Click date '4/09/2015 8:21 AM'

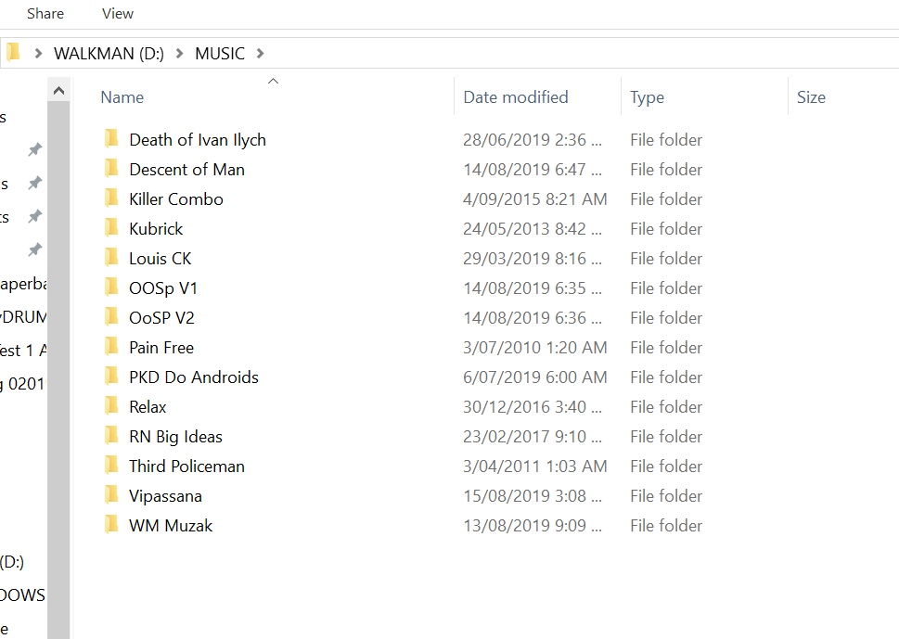click(535, 199)
